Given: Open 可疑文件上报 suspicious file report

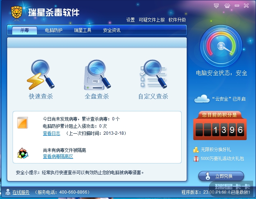Looking at the screenshot, I should [x=152, y=20].
